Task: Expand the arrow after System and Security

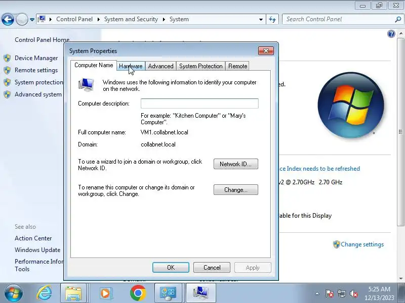Action: point(164,19)
